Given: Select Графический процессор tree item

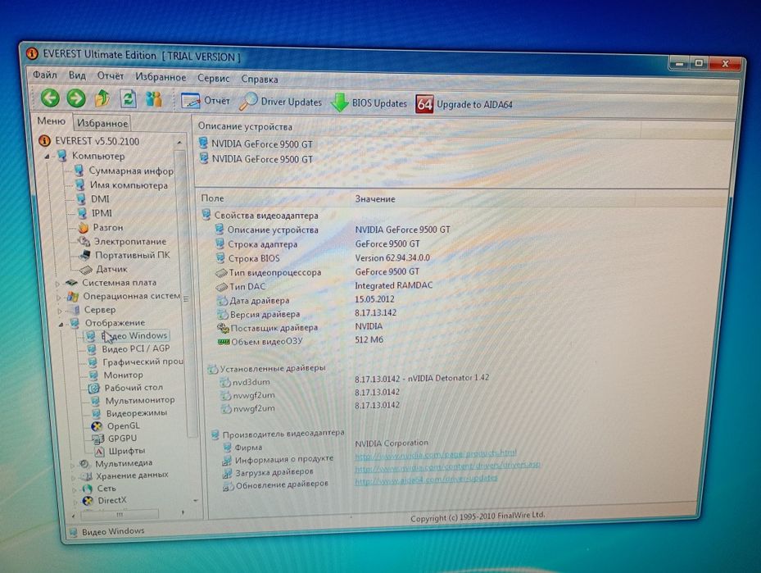Looking at the screenshot, I should click(x=143, y=362).
